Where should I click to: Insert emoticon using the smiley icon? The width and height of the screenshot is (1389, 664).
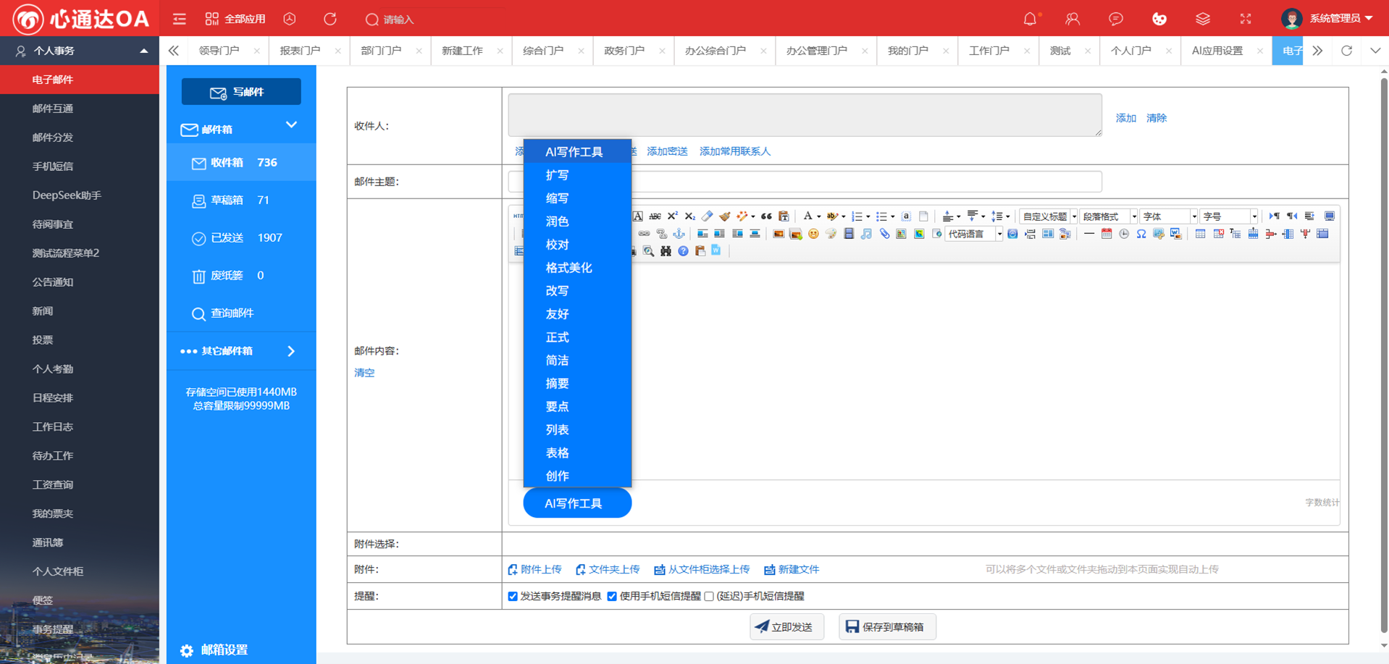tap(813, 234)
